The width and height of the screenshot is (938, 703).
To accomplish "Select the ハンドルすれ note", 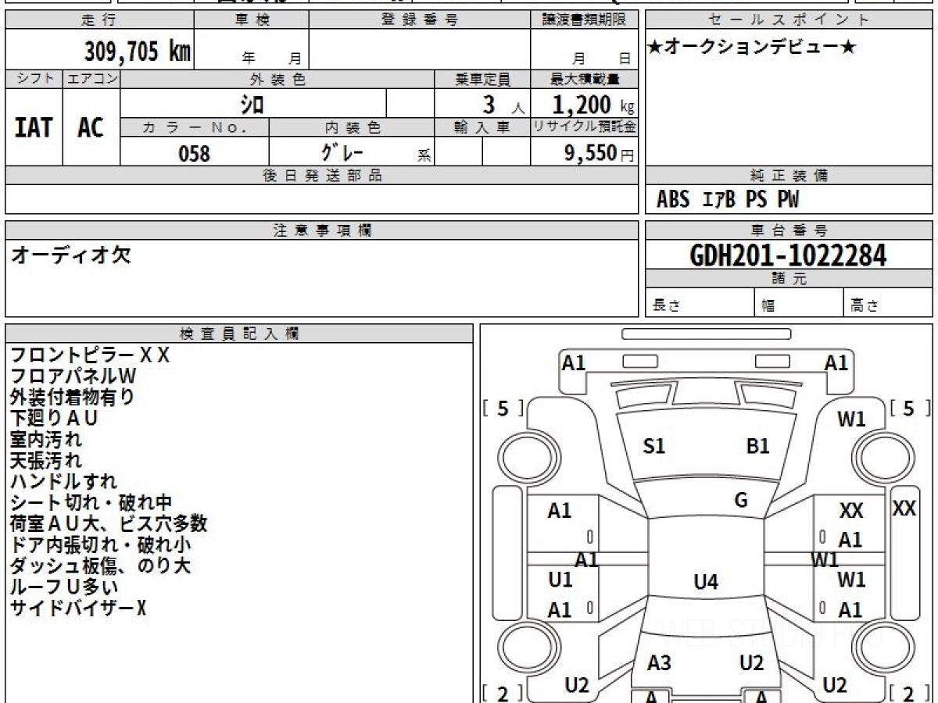I will click(63, 481).
